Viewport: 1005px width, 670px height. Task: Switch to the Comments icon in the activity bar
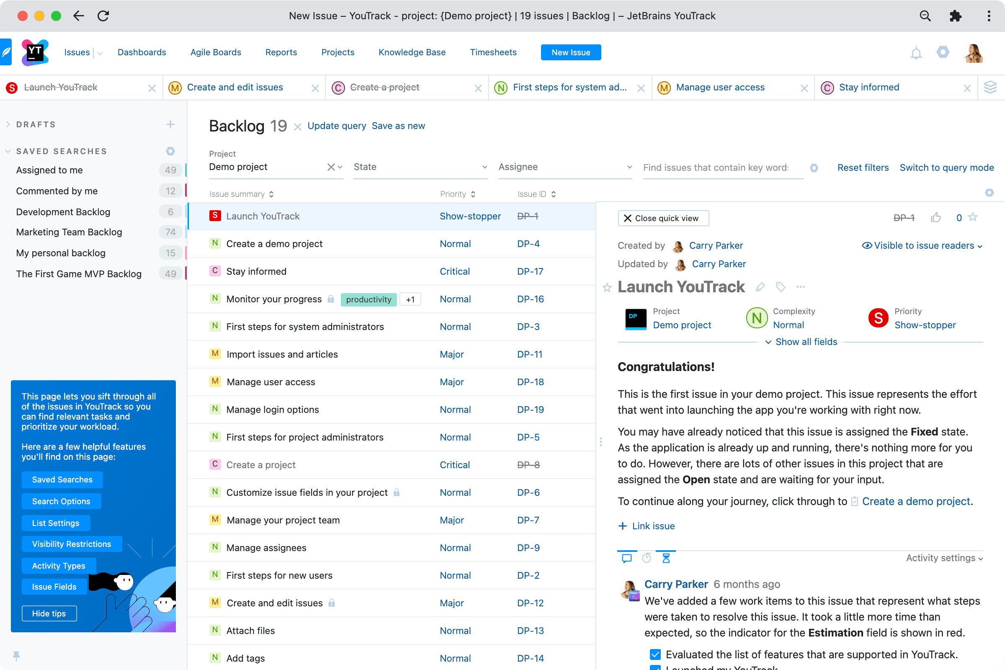[627, 558]
